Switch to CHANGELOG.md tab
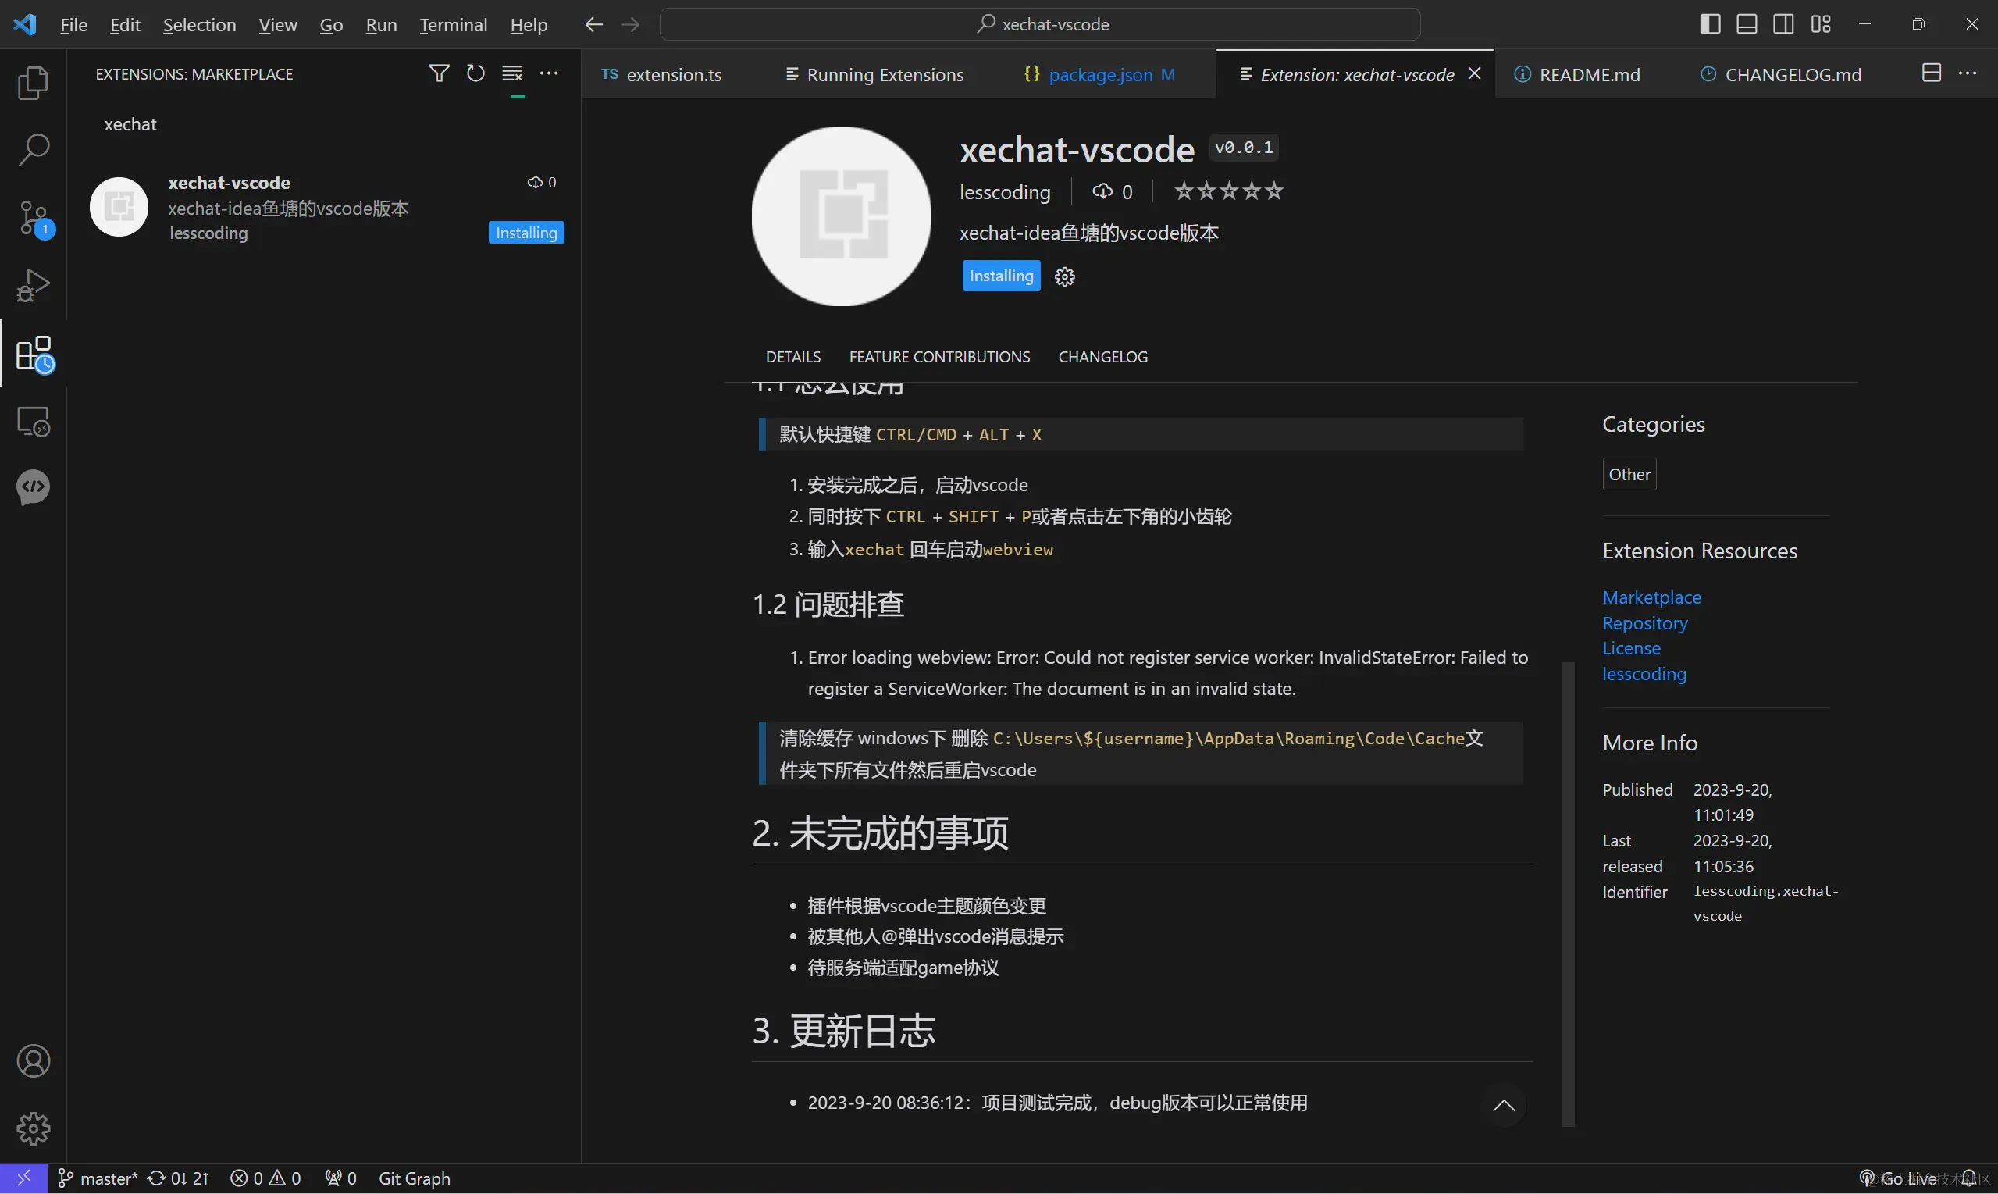Screen dimensions: 1998x1194 [1781, 74]
